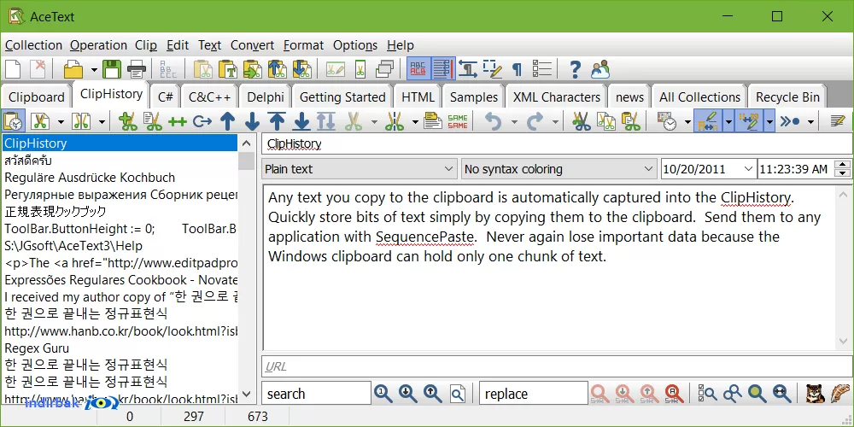854x427 pixels.
Task: Click the new clip green plus scissors icon
Action: 128,121
